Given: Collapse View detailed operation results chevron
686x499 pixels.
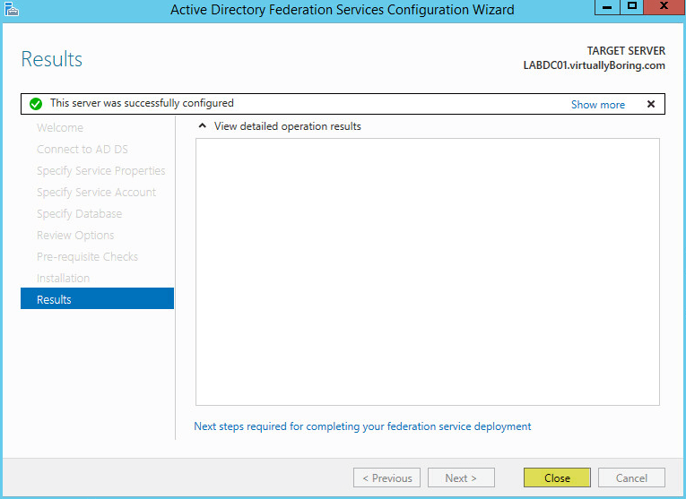Looking at the screenshot, I should 202,125.
